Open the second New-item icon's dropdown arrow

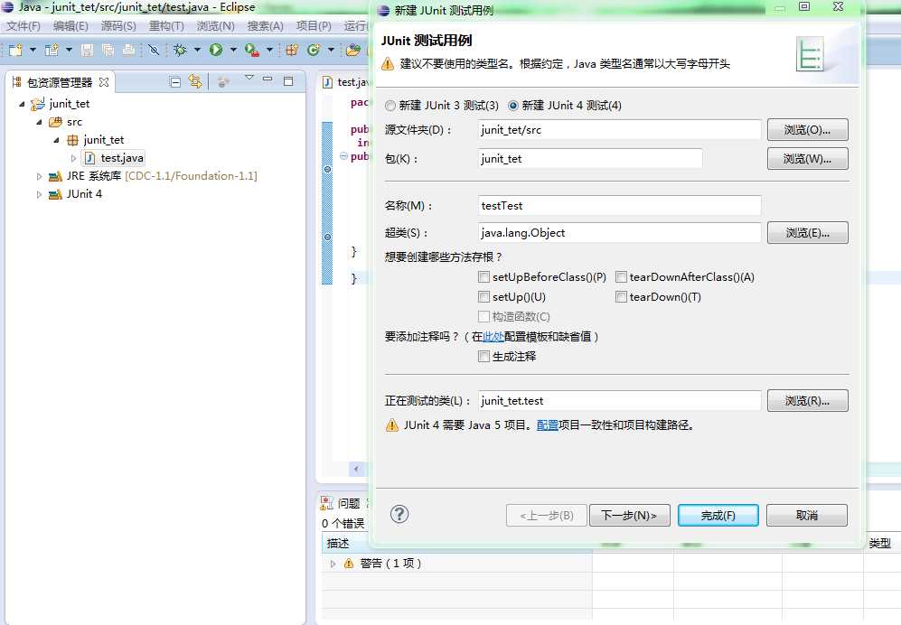tap(69, 50)
